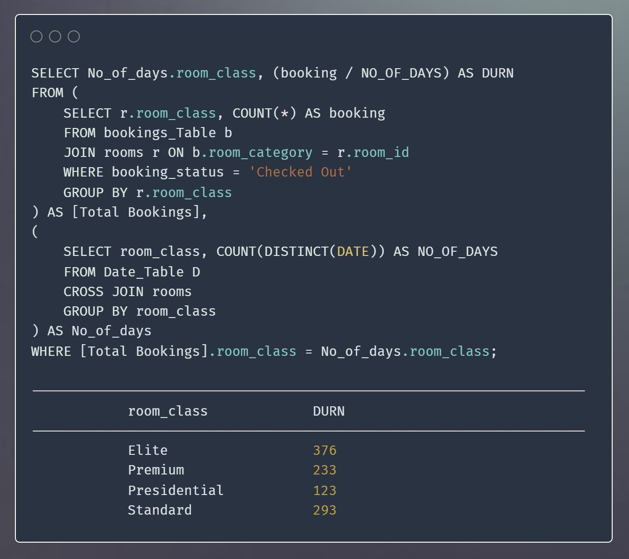
Task: Click the third circle window button
Action: pyautogui.click(x=74, y=36)
